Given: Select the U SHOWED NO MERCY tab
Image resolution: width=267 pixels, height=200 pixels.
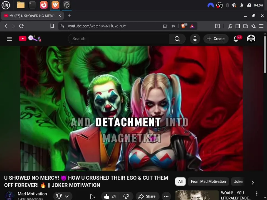Looking at the screenshot, I should (32, 16).
